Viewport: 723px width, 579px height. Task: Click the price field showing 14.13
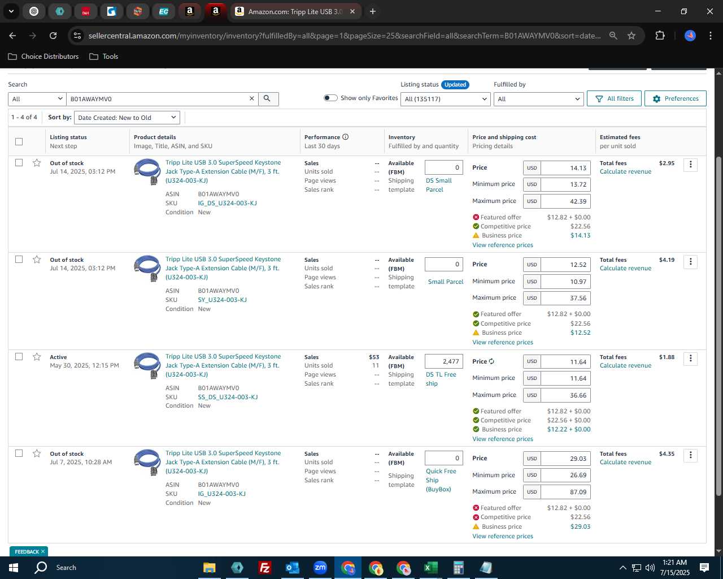(x=565, y=168)
